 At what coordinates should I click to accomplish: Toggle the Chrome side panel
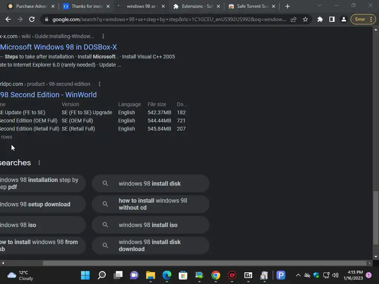click(x=332, y=19)
